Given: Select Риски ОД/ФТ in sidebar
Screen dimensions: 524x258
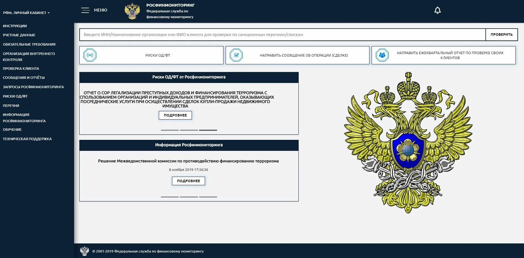Looking at the screenshot, I should pos(15,96).
